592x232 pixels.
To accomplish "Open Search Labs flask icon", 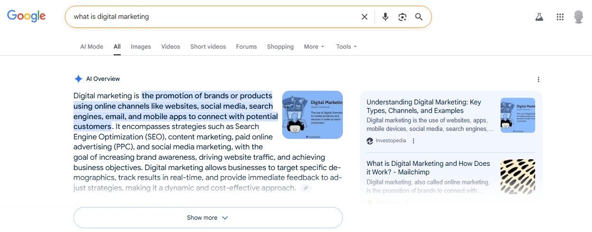I will pyautogui.click(x=539, y=17).
